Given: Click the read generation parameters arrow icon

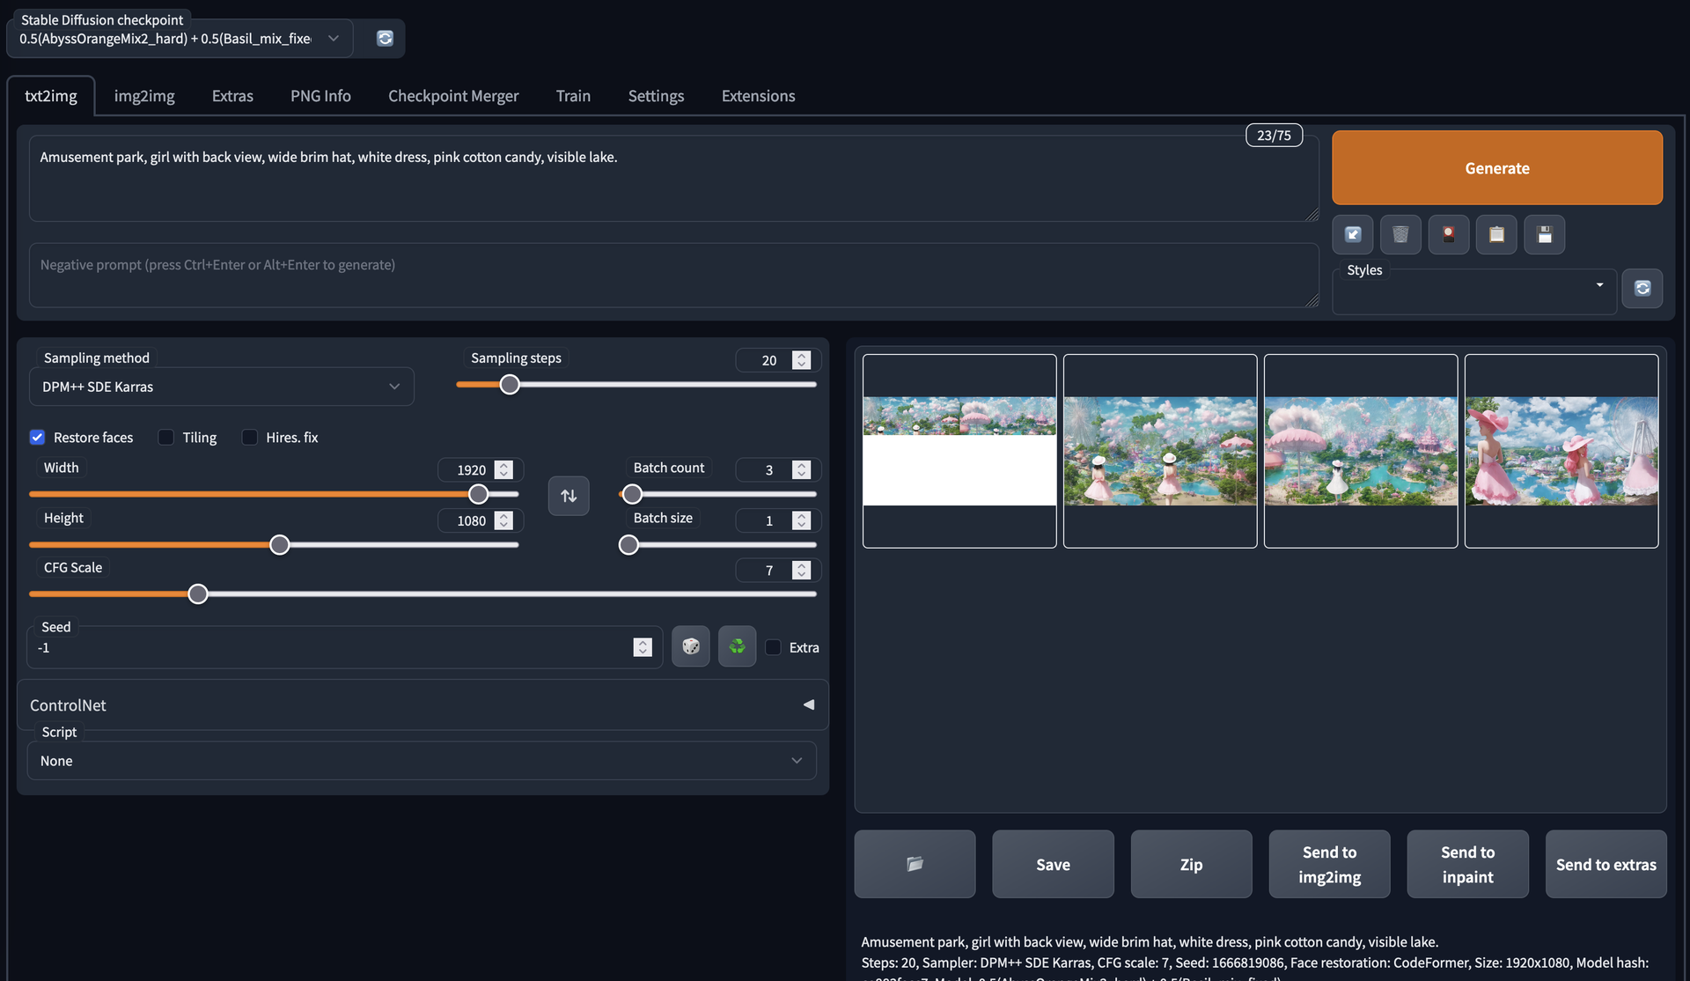Looking at the screenshot, I should pos(1353,234).
